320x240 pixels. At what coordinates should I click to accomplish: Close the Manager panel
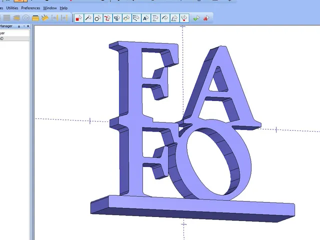coord(28,26)
